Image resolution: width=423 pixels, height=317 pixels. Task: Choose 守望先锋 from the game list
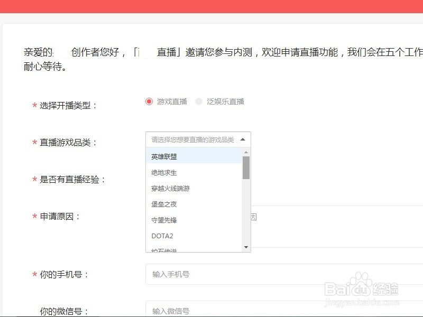click(x=194, y=220)
